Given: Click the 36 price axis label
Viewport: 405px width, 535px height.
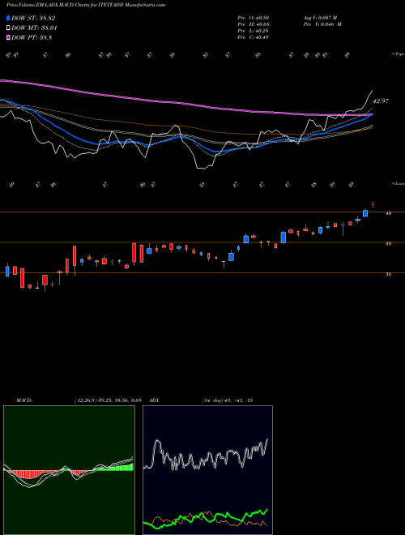Looking at the screenshot, I should (388, 274).
